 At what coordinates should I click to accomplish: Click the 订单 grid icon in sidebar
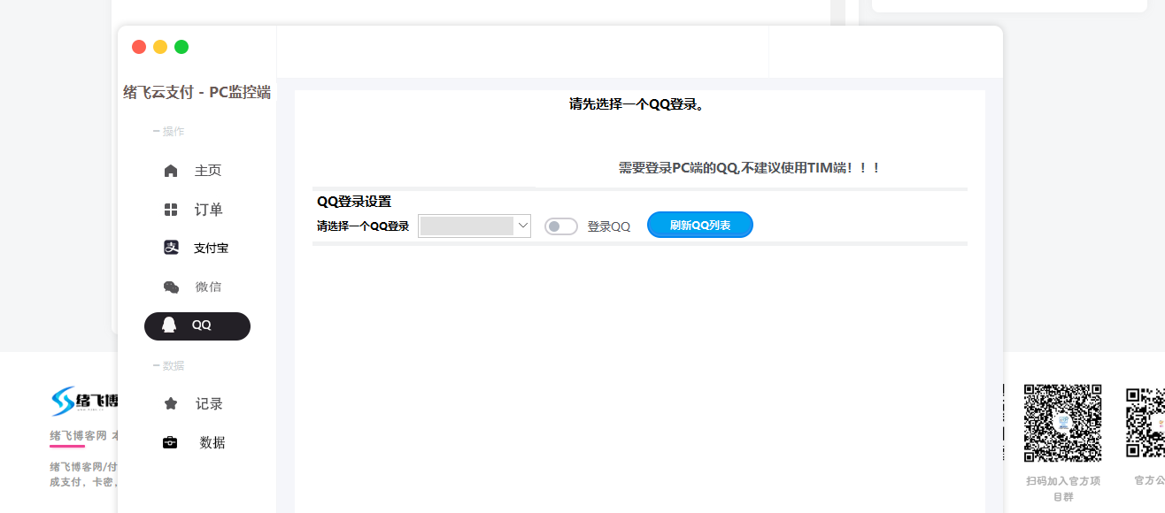coord(170,209)
